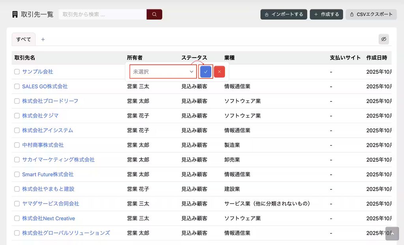Click サービス業(他に分類されないもの) cell
Image resolution: width=404 pixels, height=245 pixels.
[x=267, y=204]
